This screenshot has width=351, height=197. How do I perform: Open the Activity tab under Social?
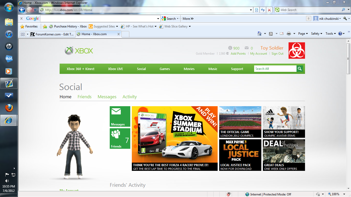tap(130, 97)
